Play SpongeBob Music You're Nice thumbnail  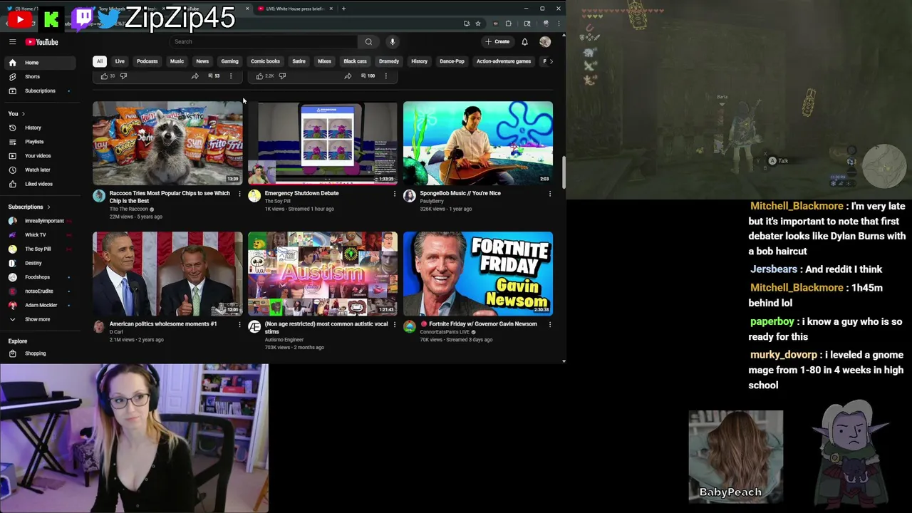[478, 142]
